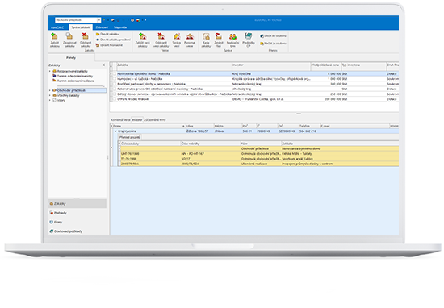Screen dimensions: 444x308
Task: Collapse the Kraj Vysočina firm row
Action: (x=115, y=131)
